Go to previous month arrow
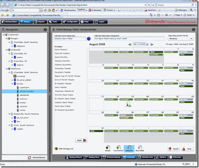 [x=130, y=44]
